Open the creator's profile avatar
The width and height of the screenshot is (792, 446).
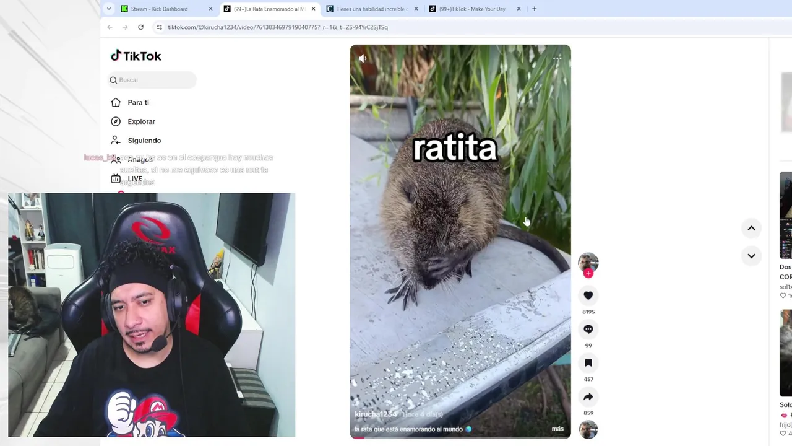tap(588, 263)
